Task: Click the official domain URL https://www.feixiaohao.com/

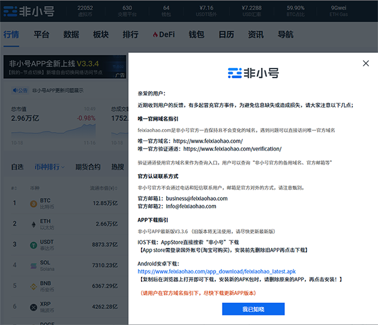Action: coord(208,141)
